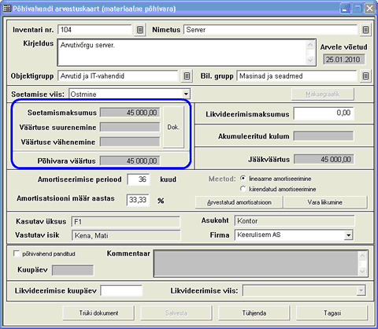Open list icon beside Objektigrupp field

click(187, 76)
